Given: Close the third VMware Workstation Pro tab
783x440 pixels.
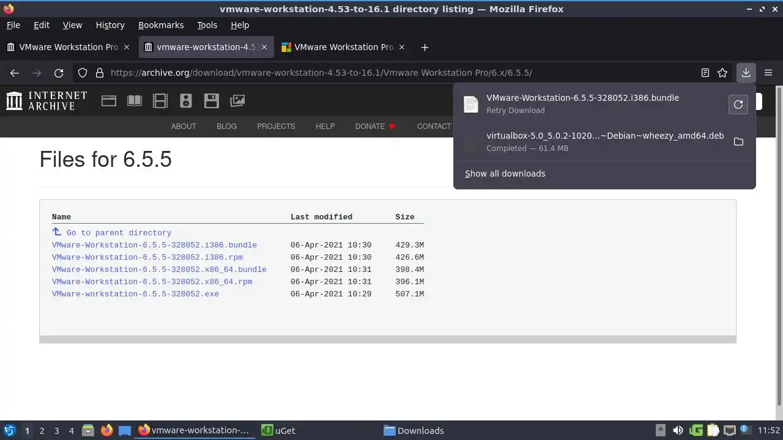Looking at the screenshot, I should (402, 47).
